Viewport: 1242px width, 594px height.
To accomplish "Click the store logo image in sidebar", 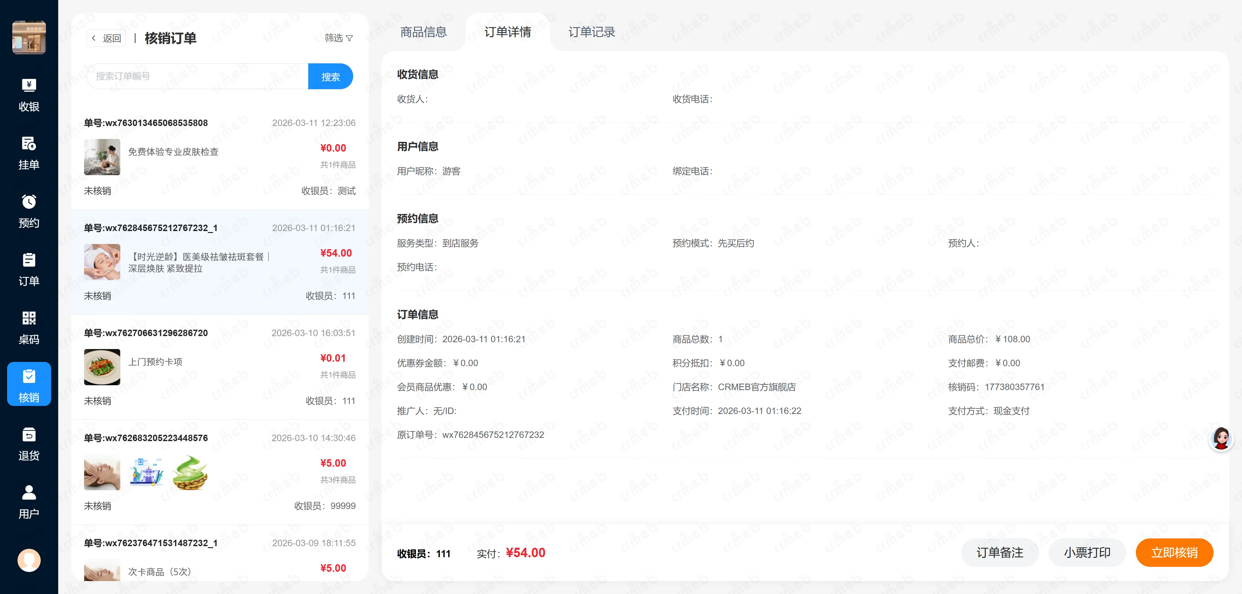I will [x=29, y=37].
